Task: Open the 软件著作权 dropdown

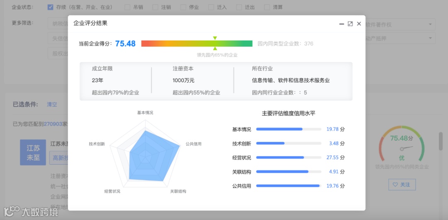Action: [x=400, y=24]
